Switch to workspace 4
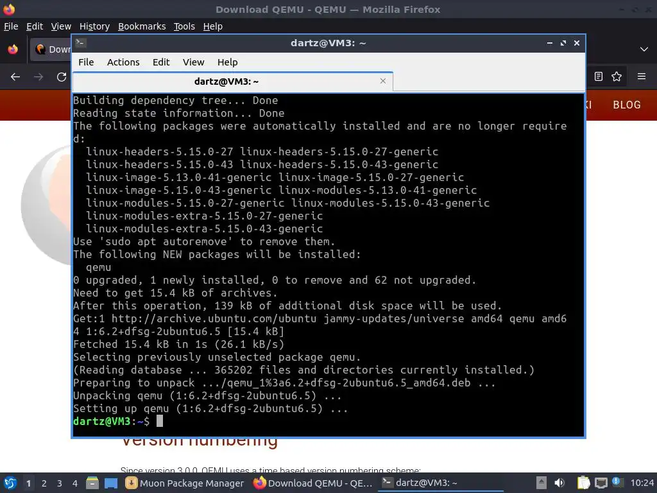This screenshot has width=657, height=493. pyautogui.click(x=75, y=483)
